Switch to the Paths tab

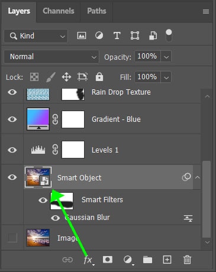tap(96, 11)
